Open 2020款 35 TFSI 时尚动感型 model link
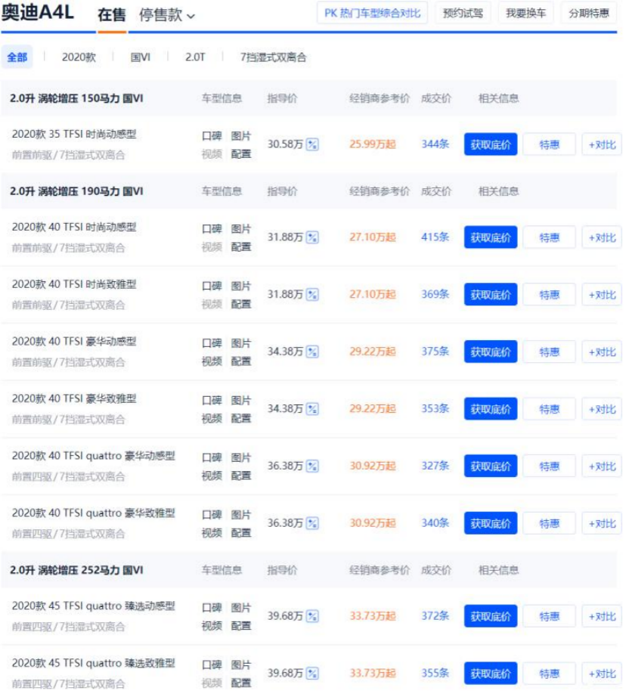 [74, 135]
